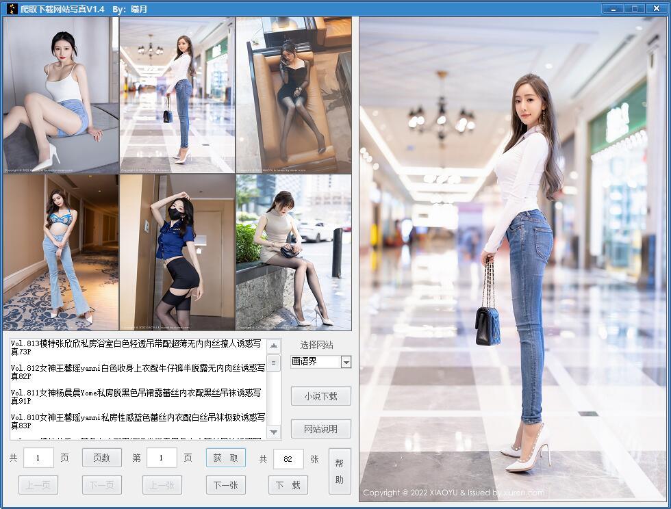Click the 帮助 (help) button
The height and width of the screenshot is (509, 671).
point(341,471)
